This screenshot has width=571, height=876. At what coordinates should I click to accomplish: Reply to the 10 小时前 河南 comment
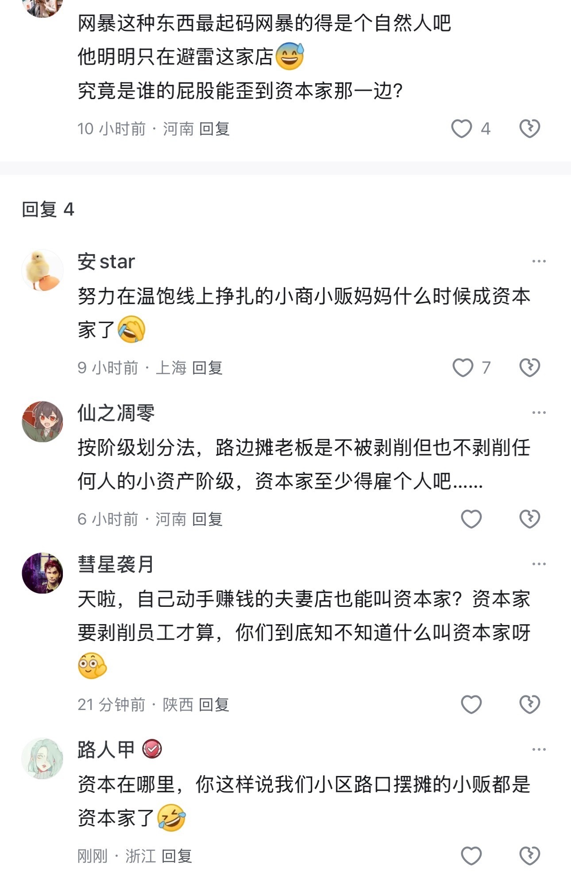pyautogui.click(x=214, y=129)
